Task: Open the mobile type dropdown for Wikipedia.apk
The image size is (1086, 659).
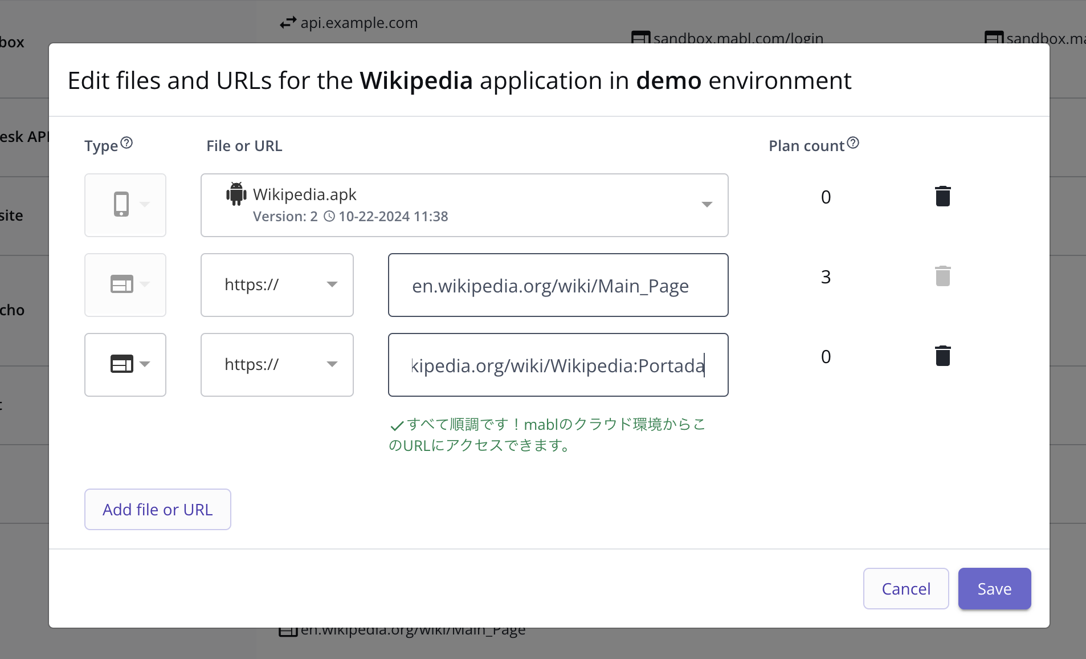Action: pos(125,205)
